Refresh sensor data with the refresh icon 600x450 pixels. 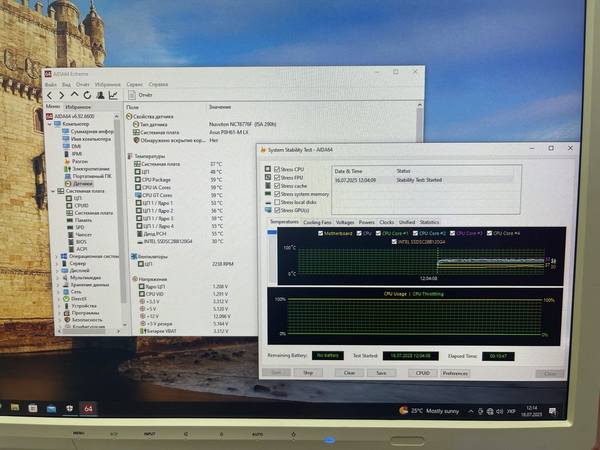[x=87, y=95]
